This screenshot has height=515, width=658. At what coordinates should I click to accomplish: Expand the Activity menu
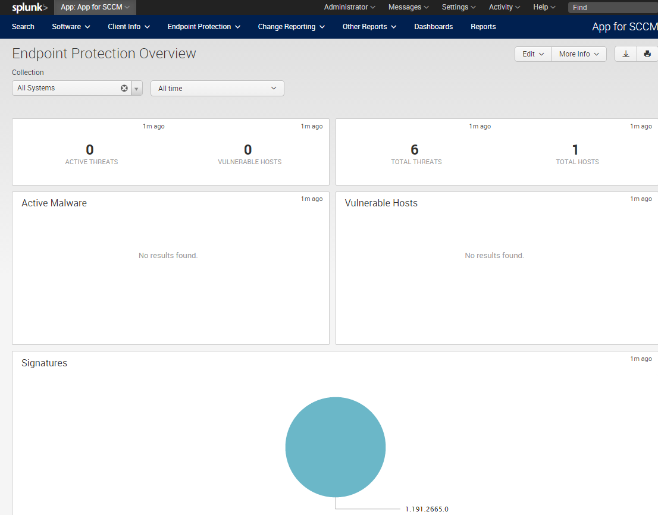(x=505, y=8)
